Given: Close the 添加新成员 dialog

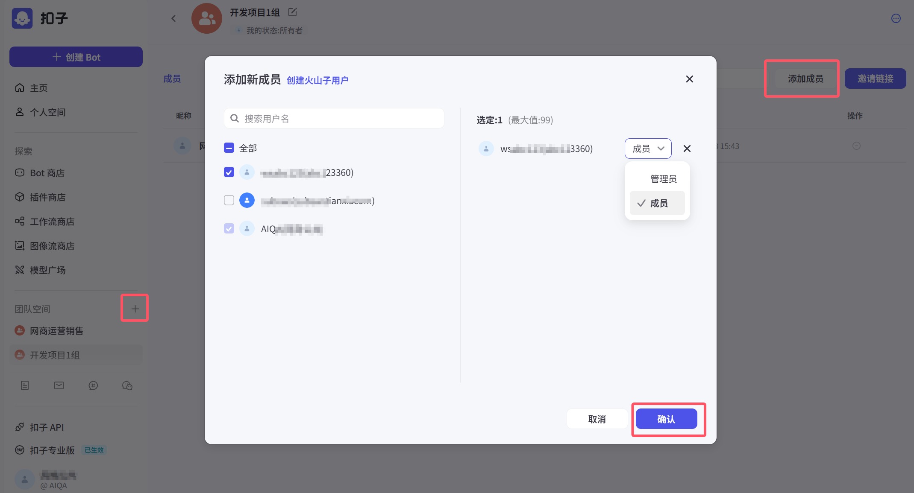Looking at the screenshot, I should click(689, 79).
